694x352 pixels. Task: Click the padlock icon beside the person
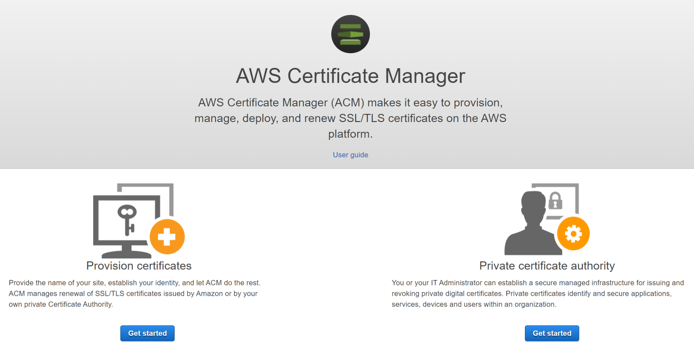[555, 201]
